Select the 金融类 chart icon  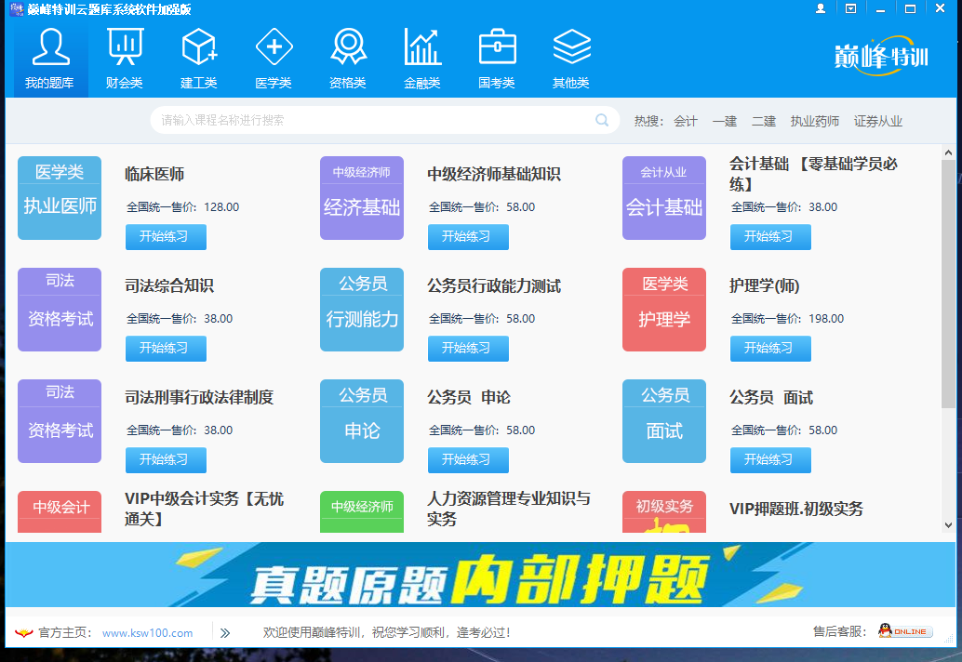click(x=422, y=59)
